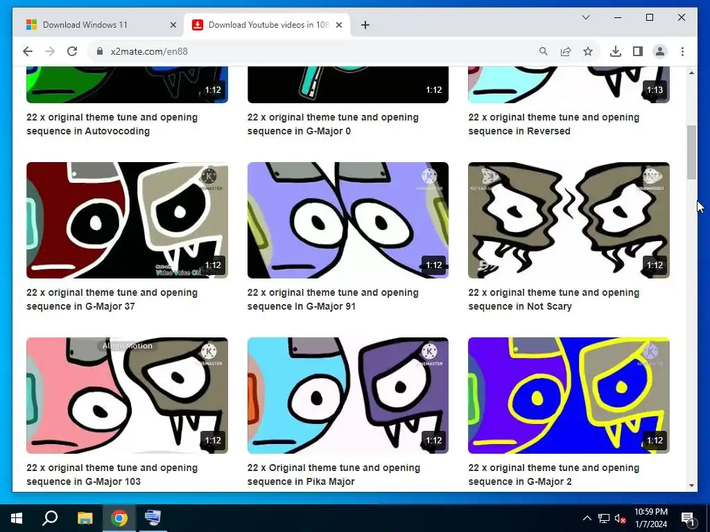This screenshot has width=710, height=532.
Task: Open a new tab with plus button
Action: click(365, 25)
